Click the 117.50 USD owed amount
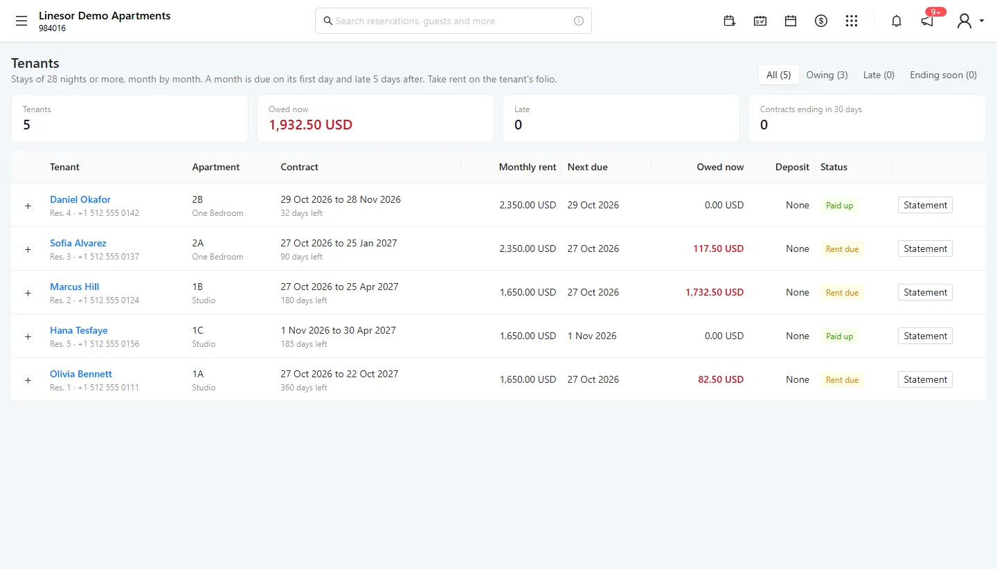The height and width of the screenshot is (569, 997). tap(719, 249)
